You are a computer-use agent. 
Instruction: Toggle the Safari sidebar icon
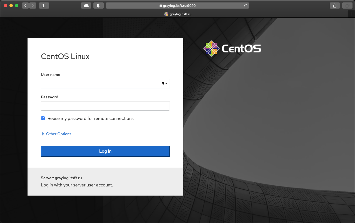tap(44, 5)
